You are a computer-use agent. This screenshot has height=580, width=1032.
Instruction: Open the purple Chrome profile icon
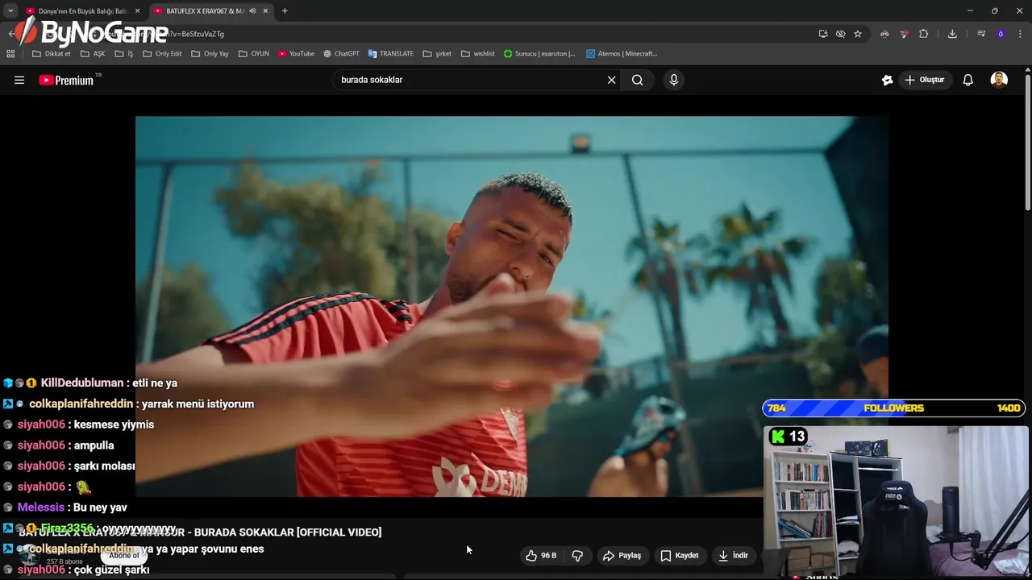coord(1001,34)
